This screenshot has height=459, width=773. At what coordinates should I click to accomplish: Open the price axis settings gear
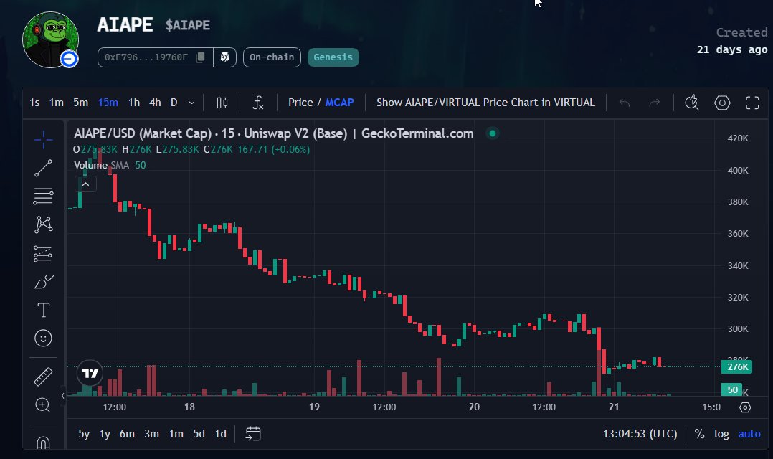tap(746, 407)
